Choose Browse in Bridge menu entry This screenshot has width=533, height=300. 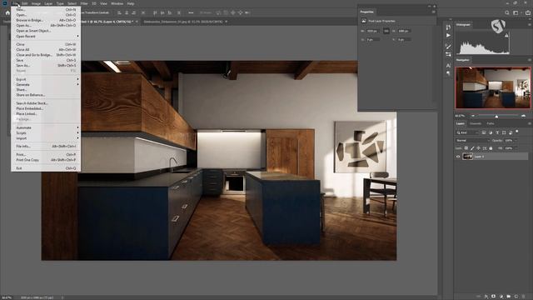click(x=47, y=20)
